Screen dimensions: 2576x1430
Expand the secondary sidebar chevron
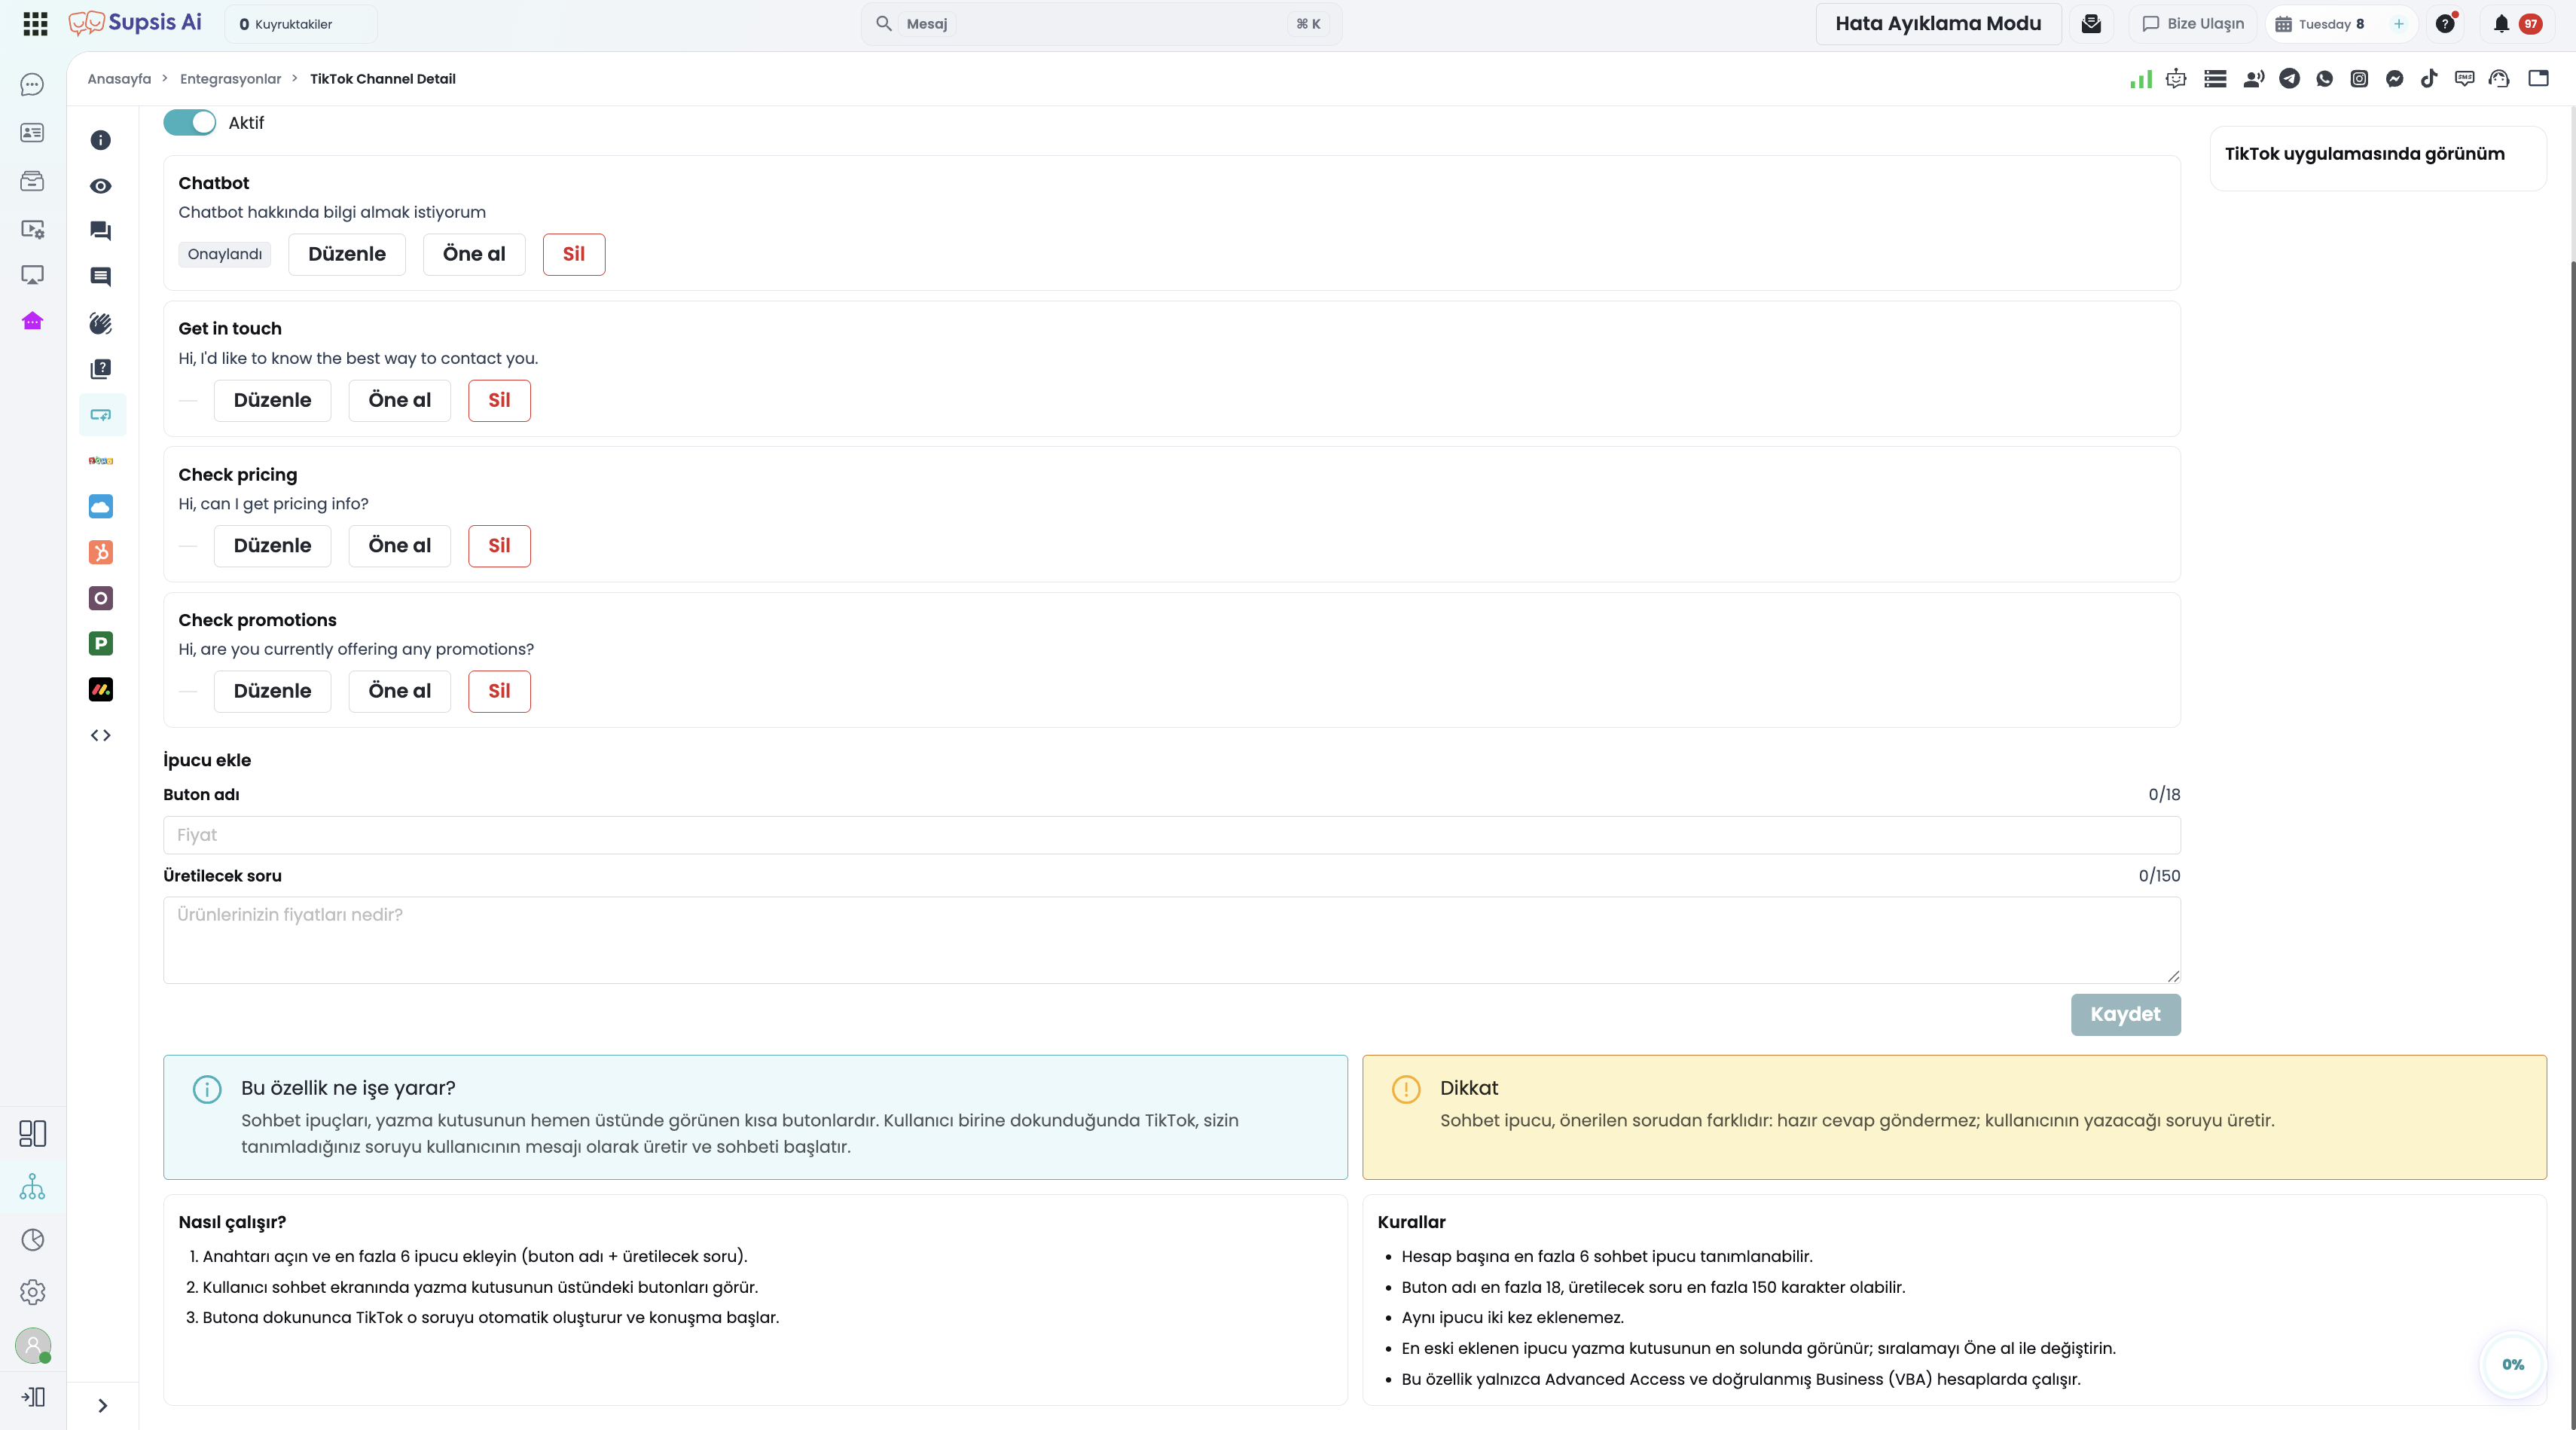(x=103, y=1406)
